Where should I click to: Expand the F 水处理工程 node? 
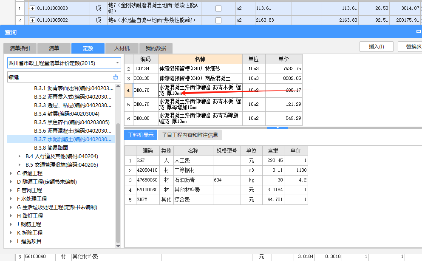point(11,199)
